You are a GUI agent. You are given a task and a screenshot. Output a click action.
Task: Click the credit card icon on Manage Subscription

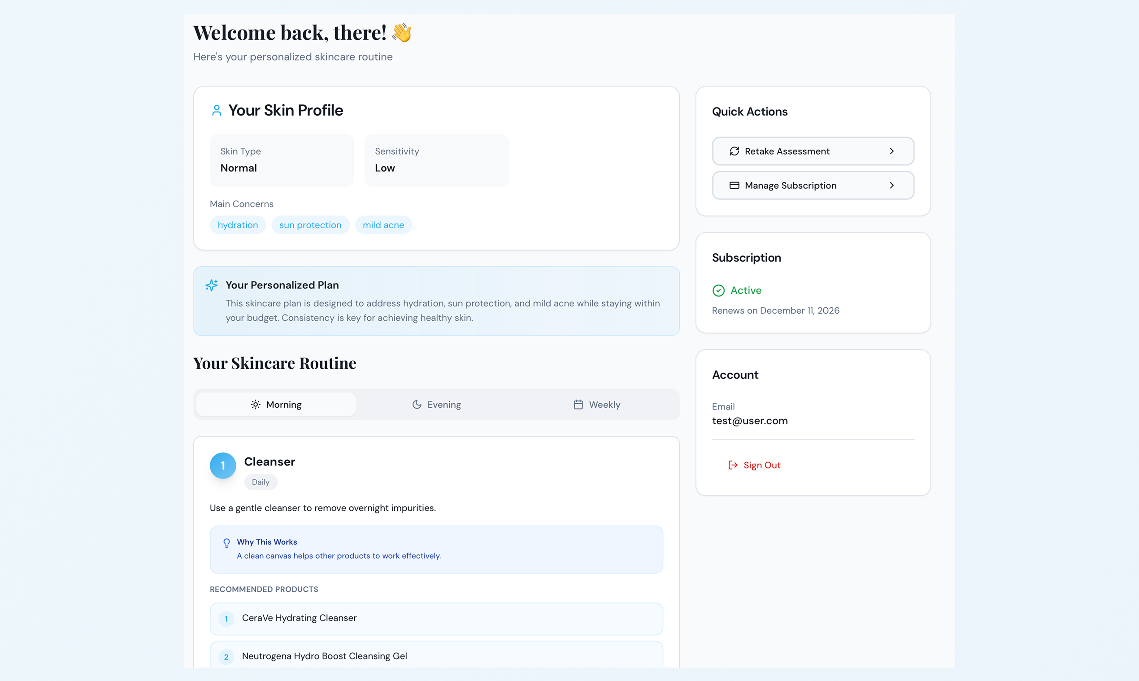click(734, 185)
